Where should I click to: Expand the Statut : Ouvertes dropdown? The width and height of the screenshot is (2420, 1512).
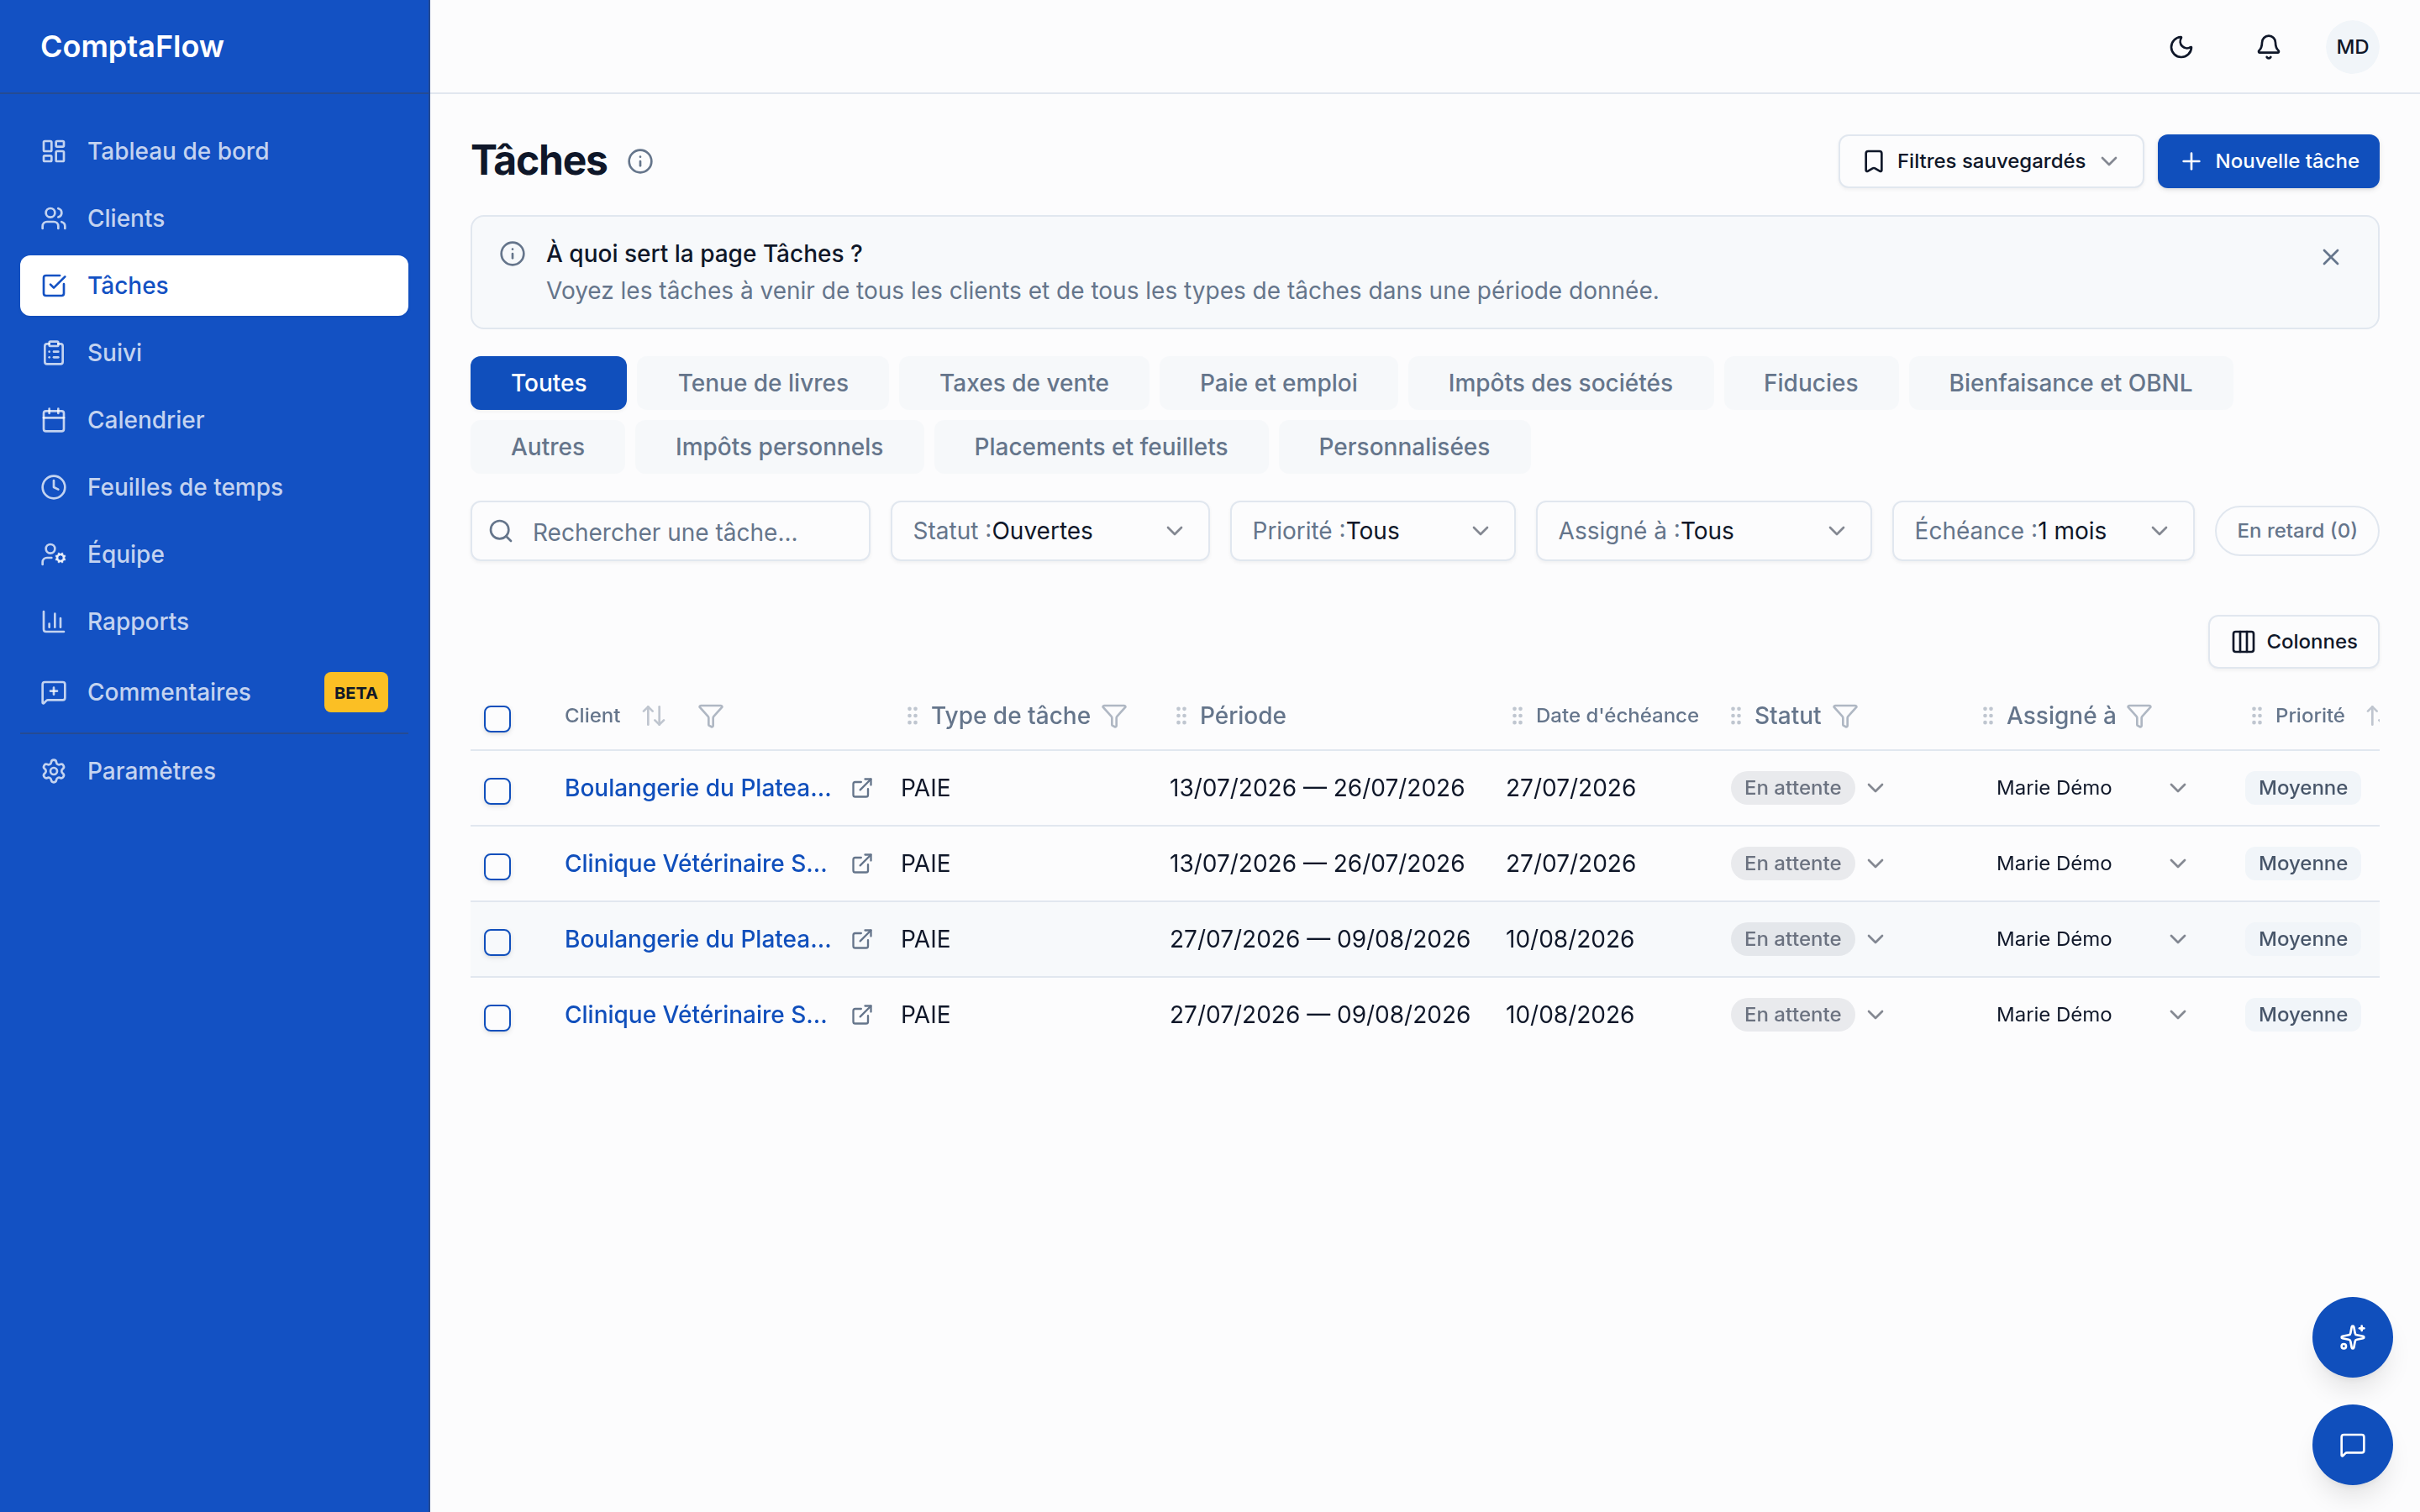tap(1050, 531)
